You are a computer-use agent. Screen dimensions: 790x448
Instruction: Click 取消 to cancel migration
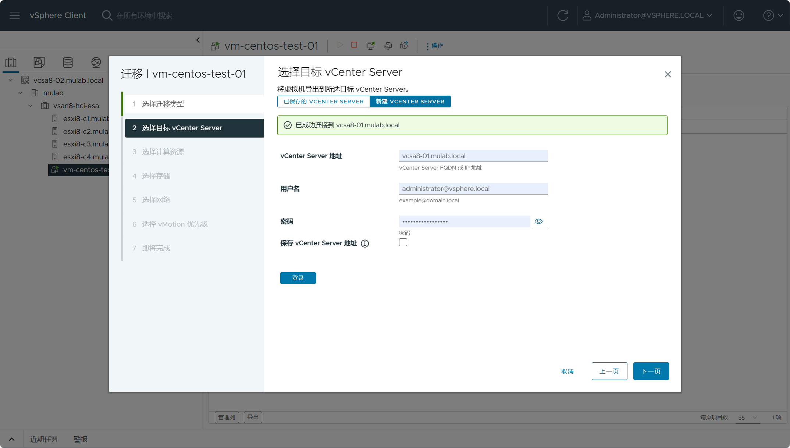tap(567, 371)
